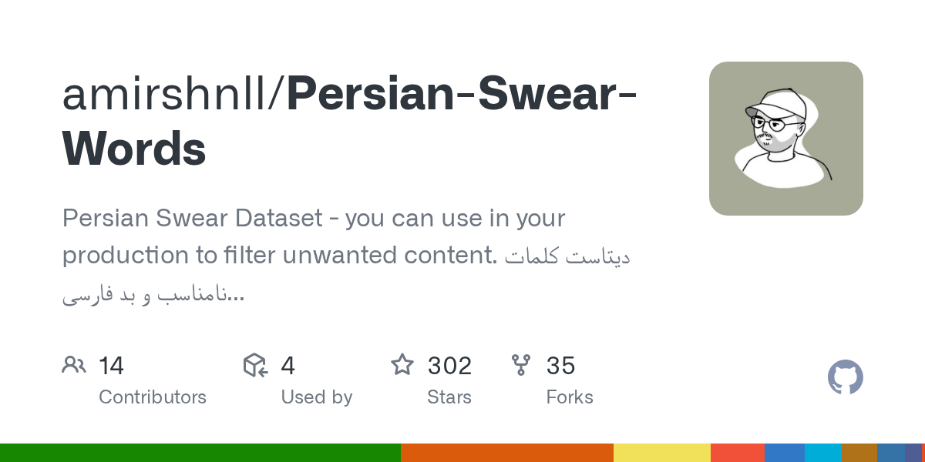Click the Contributors label text
This screenshot has width=925, height=462.
tap(153, 397)
